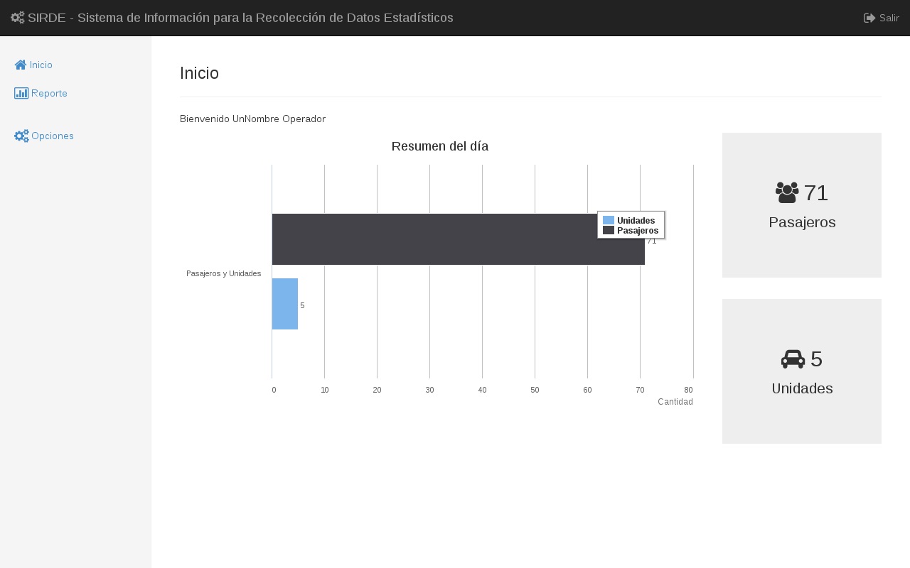910x568 pixels.
Task: Click the home icon beside Inicio
Action: click(21, 65)
